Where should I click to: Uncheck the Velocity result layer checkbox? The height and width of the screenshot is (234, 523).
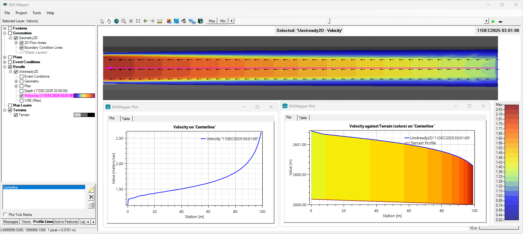click(22, 96)
